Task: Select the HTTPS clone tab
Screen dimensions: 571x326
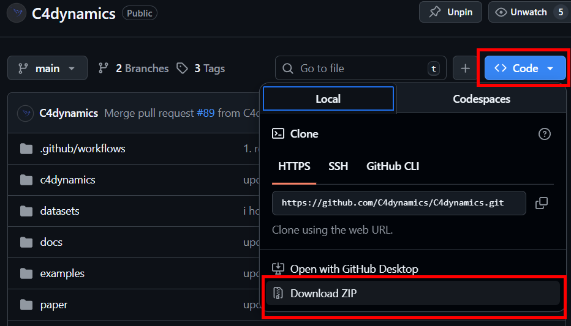Action: coord(294,166)
